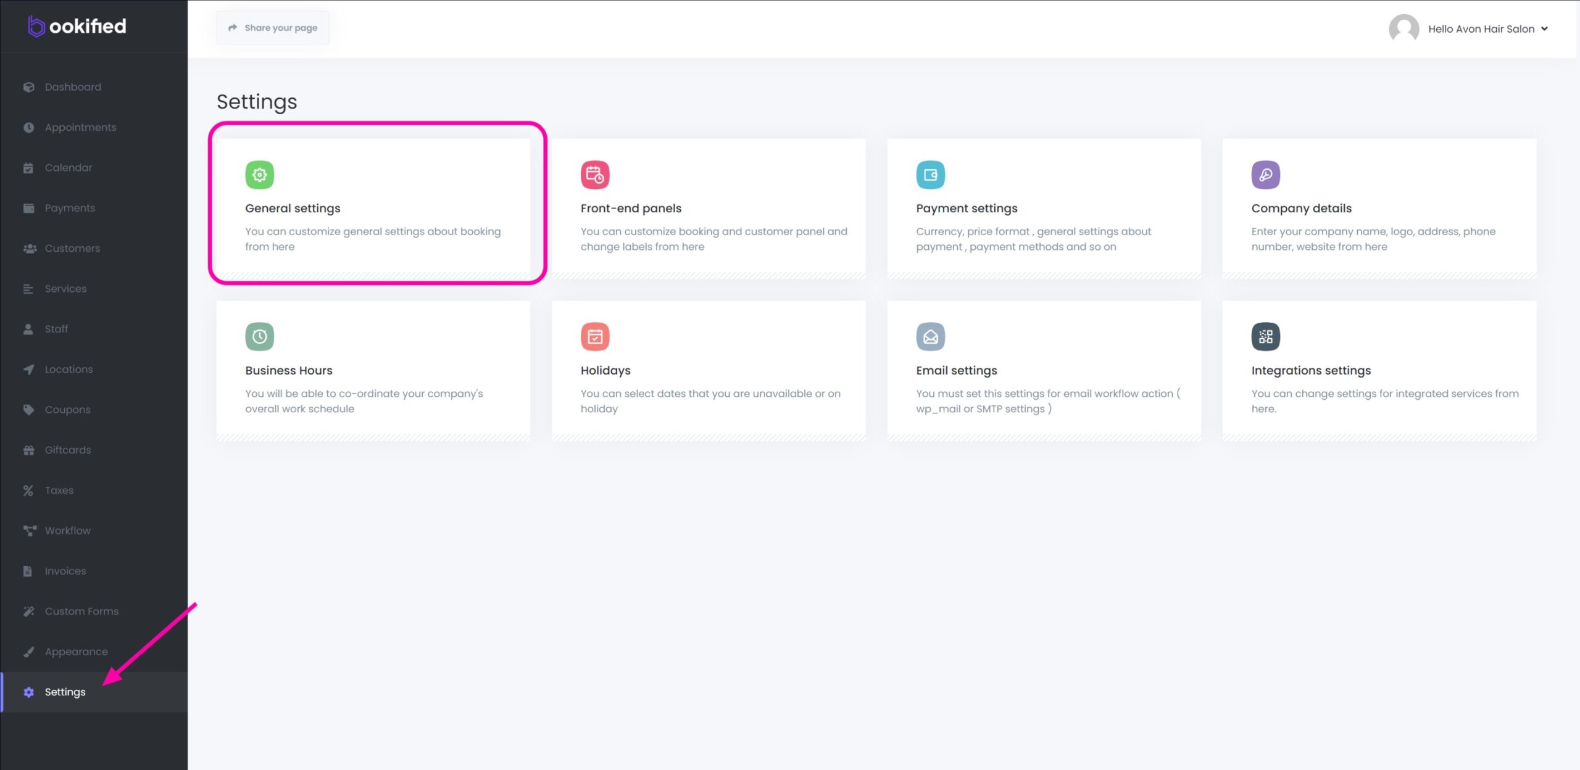Click the Taxes sidebar label
The height and width of the screenshot is (770, 1580).
tap(59, 491)
